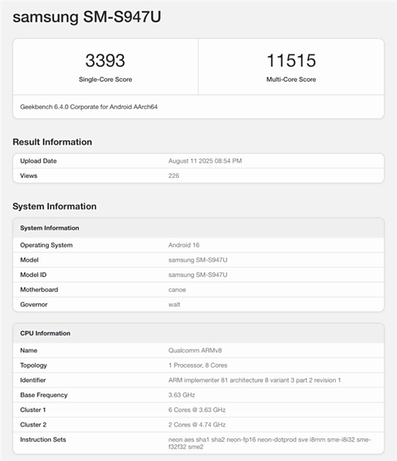This screenshot has width=397, height=461.
Task: Click the Views count 226
Action: (x=174, y=176)
